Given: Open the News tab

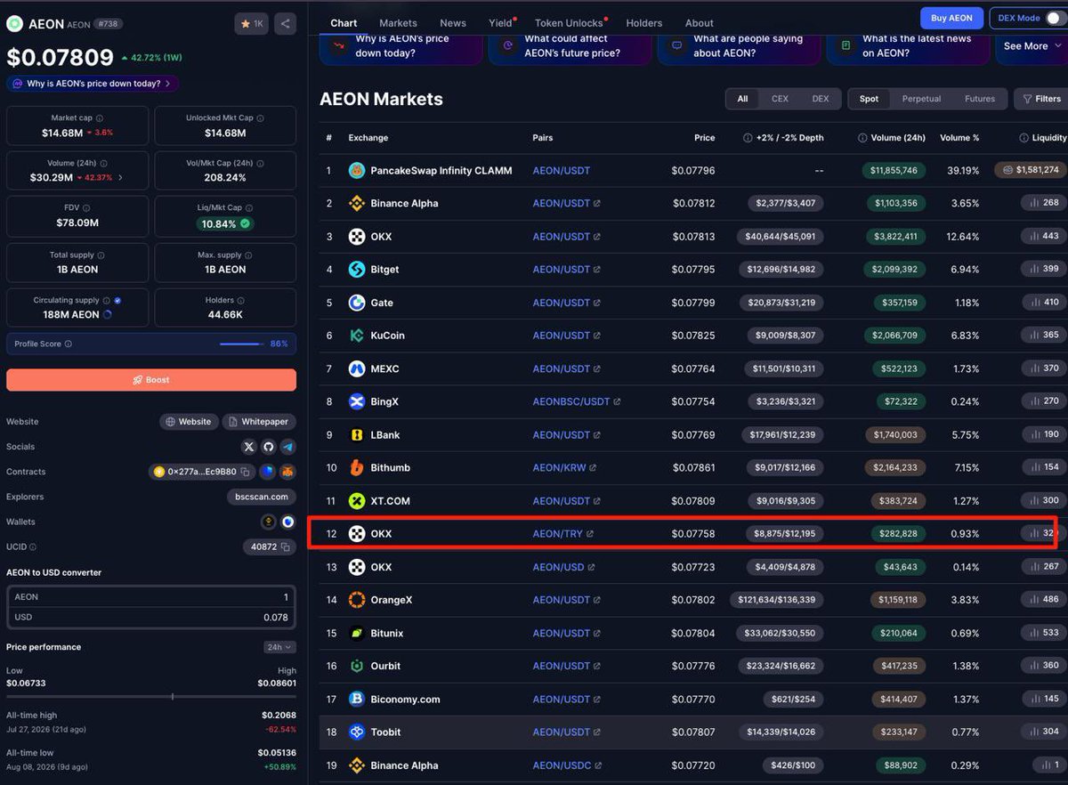Looking at the screenshot, I should 453,23.
